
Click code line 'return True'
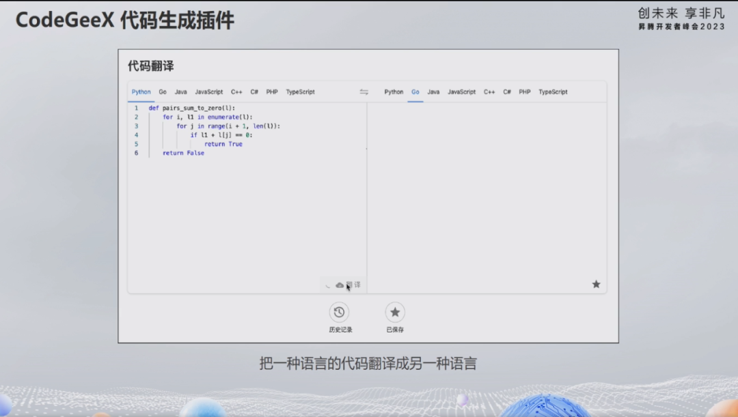tap(223, 144)
